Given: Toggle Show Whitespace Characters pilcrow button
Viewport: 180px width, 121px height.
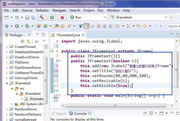Looking at the screenshot, I should pos(111,26).
